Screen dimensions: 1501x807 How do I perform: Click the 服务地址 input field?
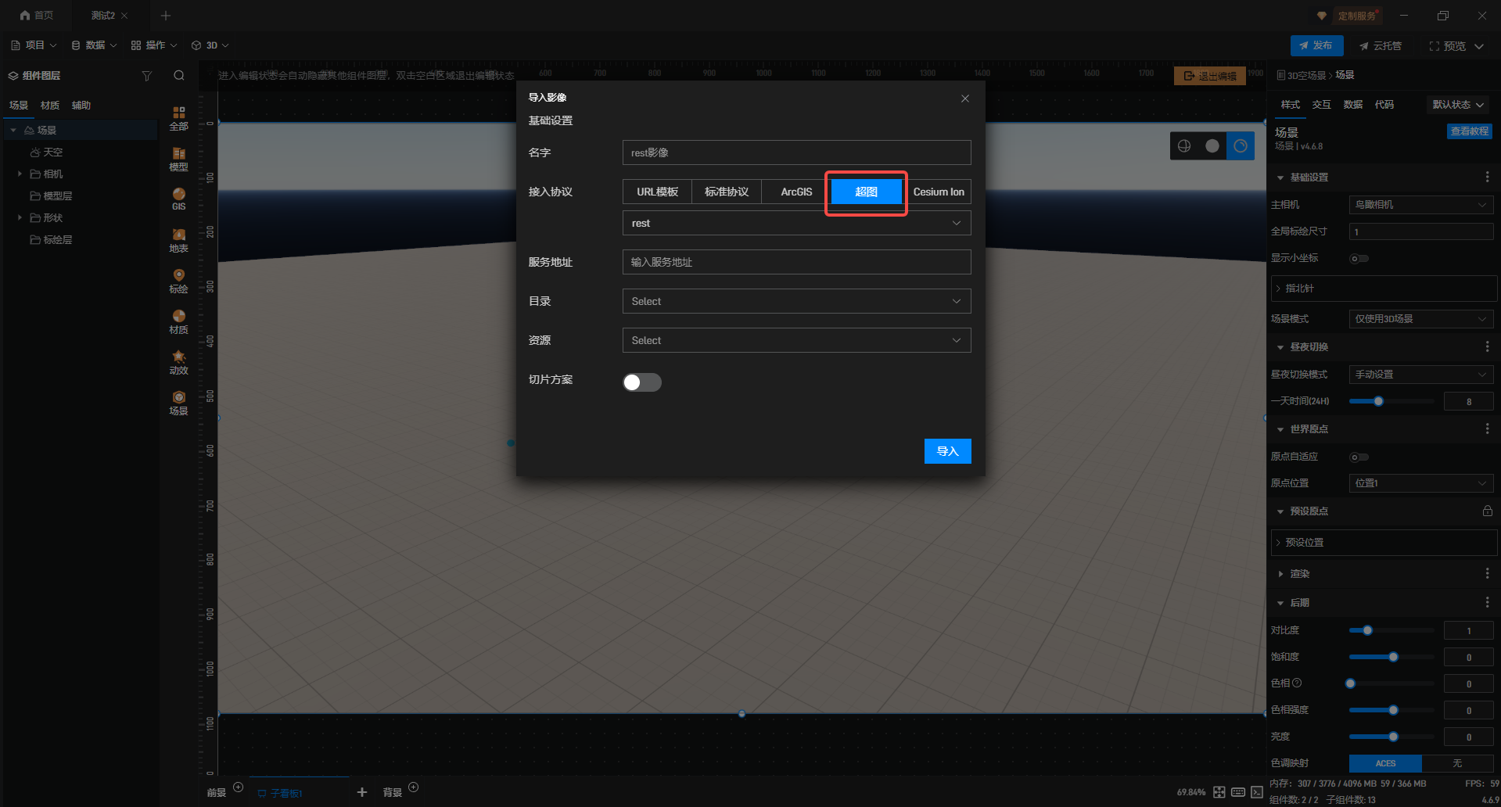[795, 262]
